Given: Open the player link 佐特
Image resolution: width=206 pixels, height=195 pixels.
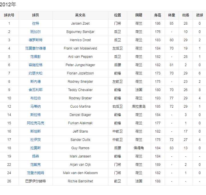Looking at the screenshot, I should [x=36, y=23].
